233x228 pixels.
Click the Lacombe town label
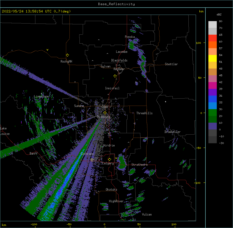click(x=122, y=52)
